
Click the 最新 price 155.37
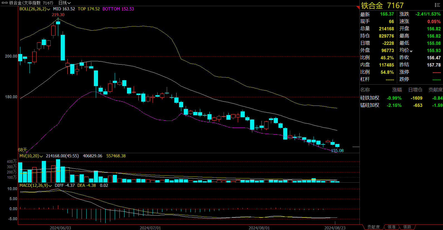(387, 14)
